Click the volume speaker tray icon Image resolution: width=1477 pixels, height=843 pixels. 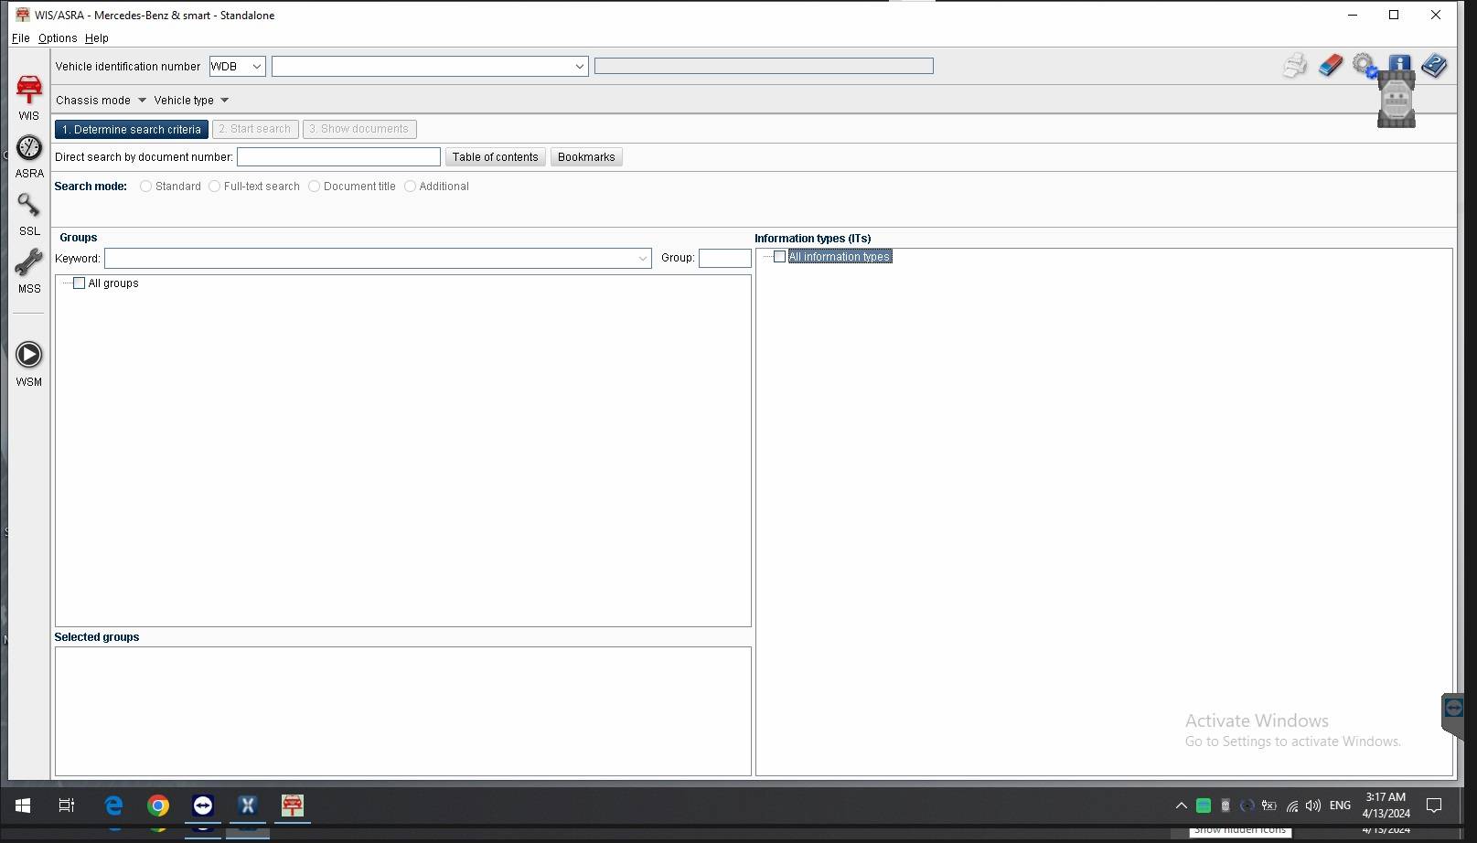[x=1313, y=806]
